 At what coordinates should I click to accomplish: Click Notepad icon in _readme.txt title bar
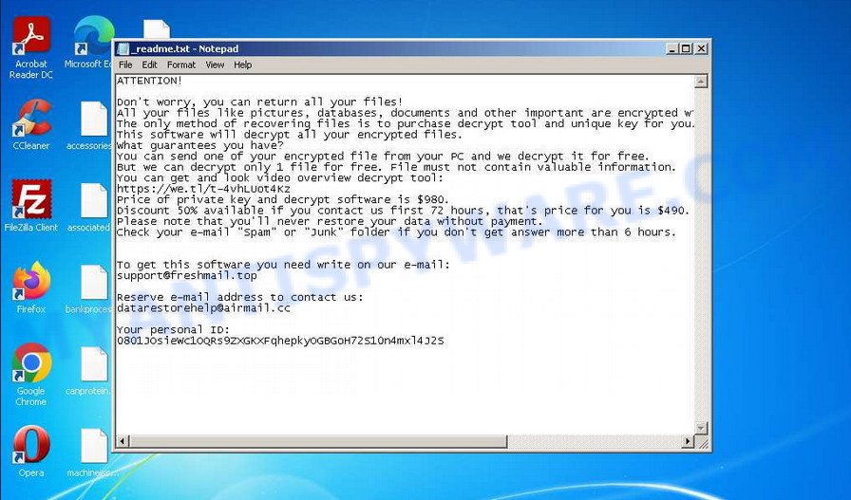[x=123, y=48]
